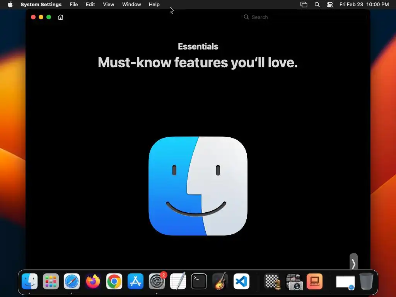Image resolution: width=396 pixels, height=297 pixels.
Task: Open the Apple menu
Action: point(10,5)
